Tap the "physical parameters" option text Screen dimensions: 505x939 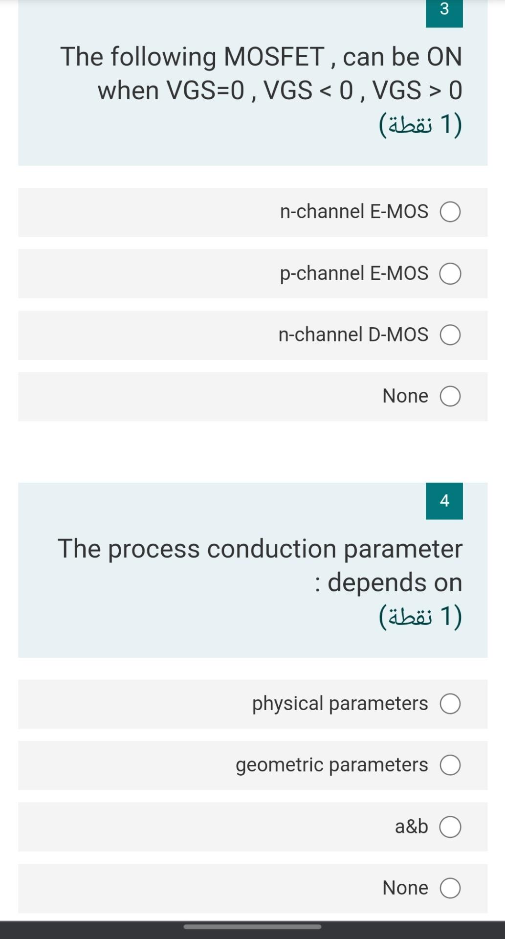340,704
